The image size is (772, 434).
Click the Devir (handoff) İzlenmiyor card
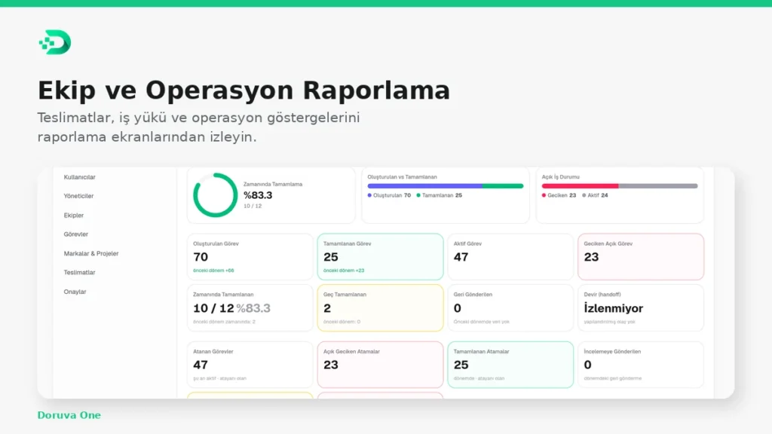click(x=641, y=307)
